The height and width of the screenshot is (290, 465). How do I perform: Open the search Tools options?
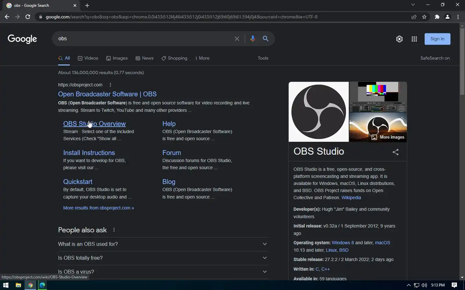(263, 58)
